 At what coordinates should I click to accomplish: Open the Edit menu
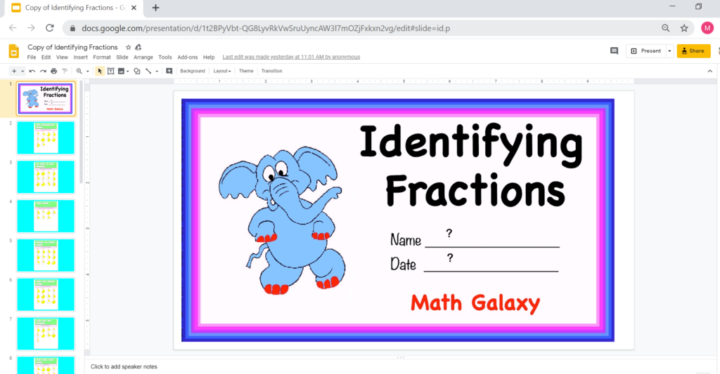[x=46, y=58]
